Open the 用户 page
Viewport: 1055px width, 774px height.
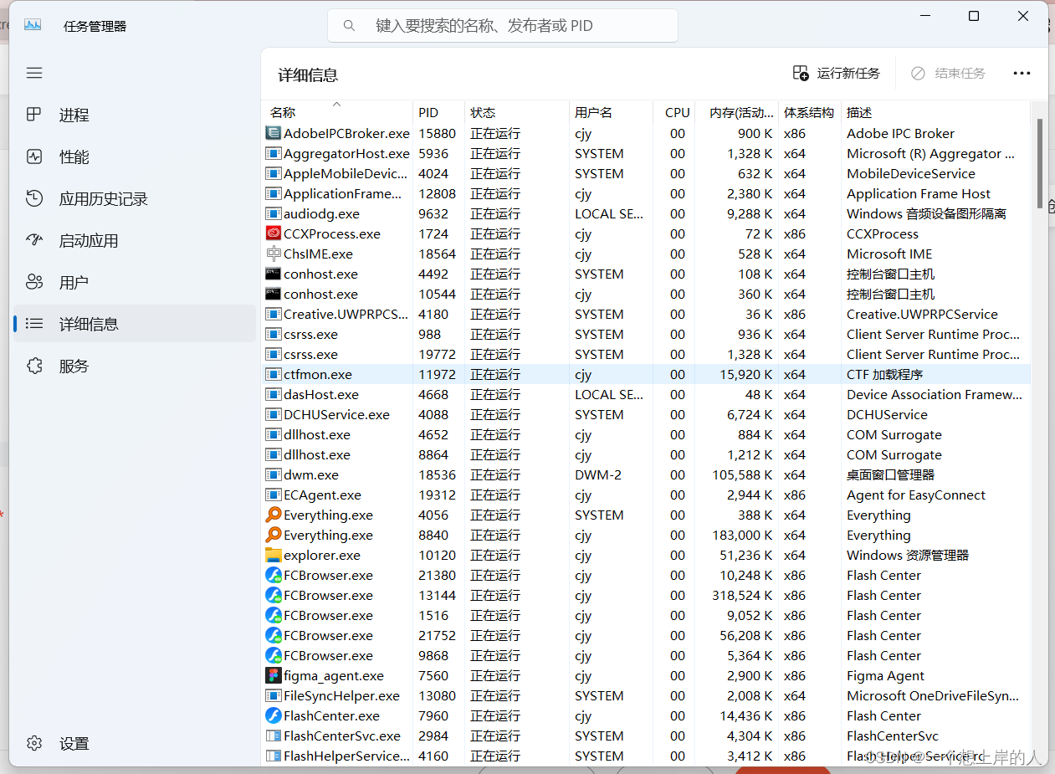pos(134,282)
